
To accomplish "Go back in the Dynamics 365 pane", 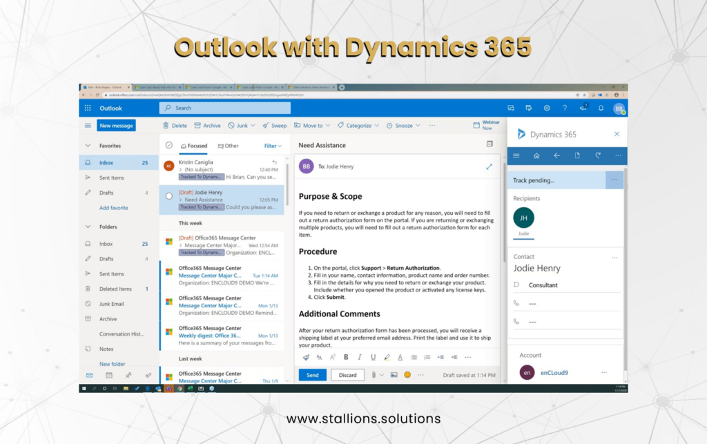I will tap(557, 155).
